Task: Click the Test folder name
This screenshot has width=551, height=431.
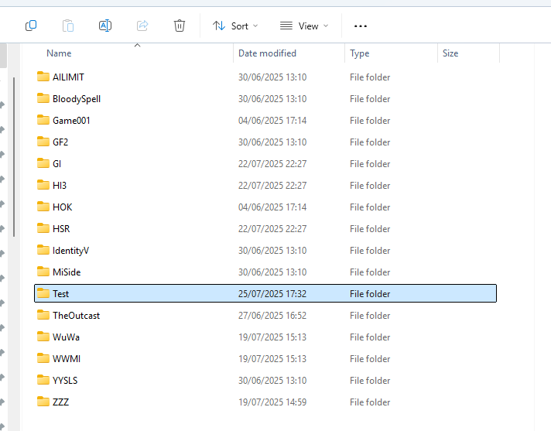Action: coord(61,294)
